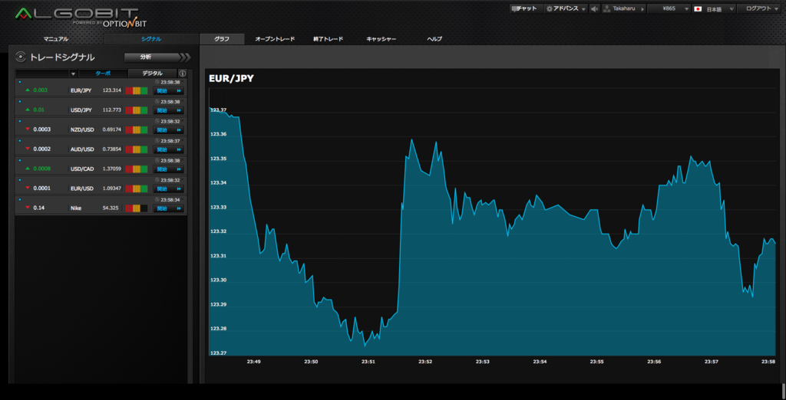The height and width of the screenshot is (400, 786).
Task: Click the 分析 analysis button
Action: click(151, 57)
